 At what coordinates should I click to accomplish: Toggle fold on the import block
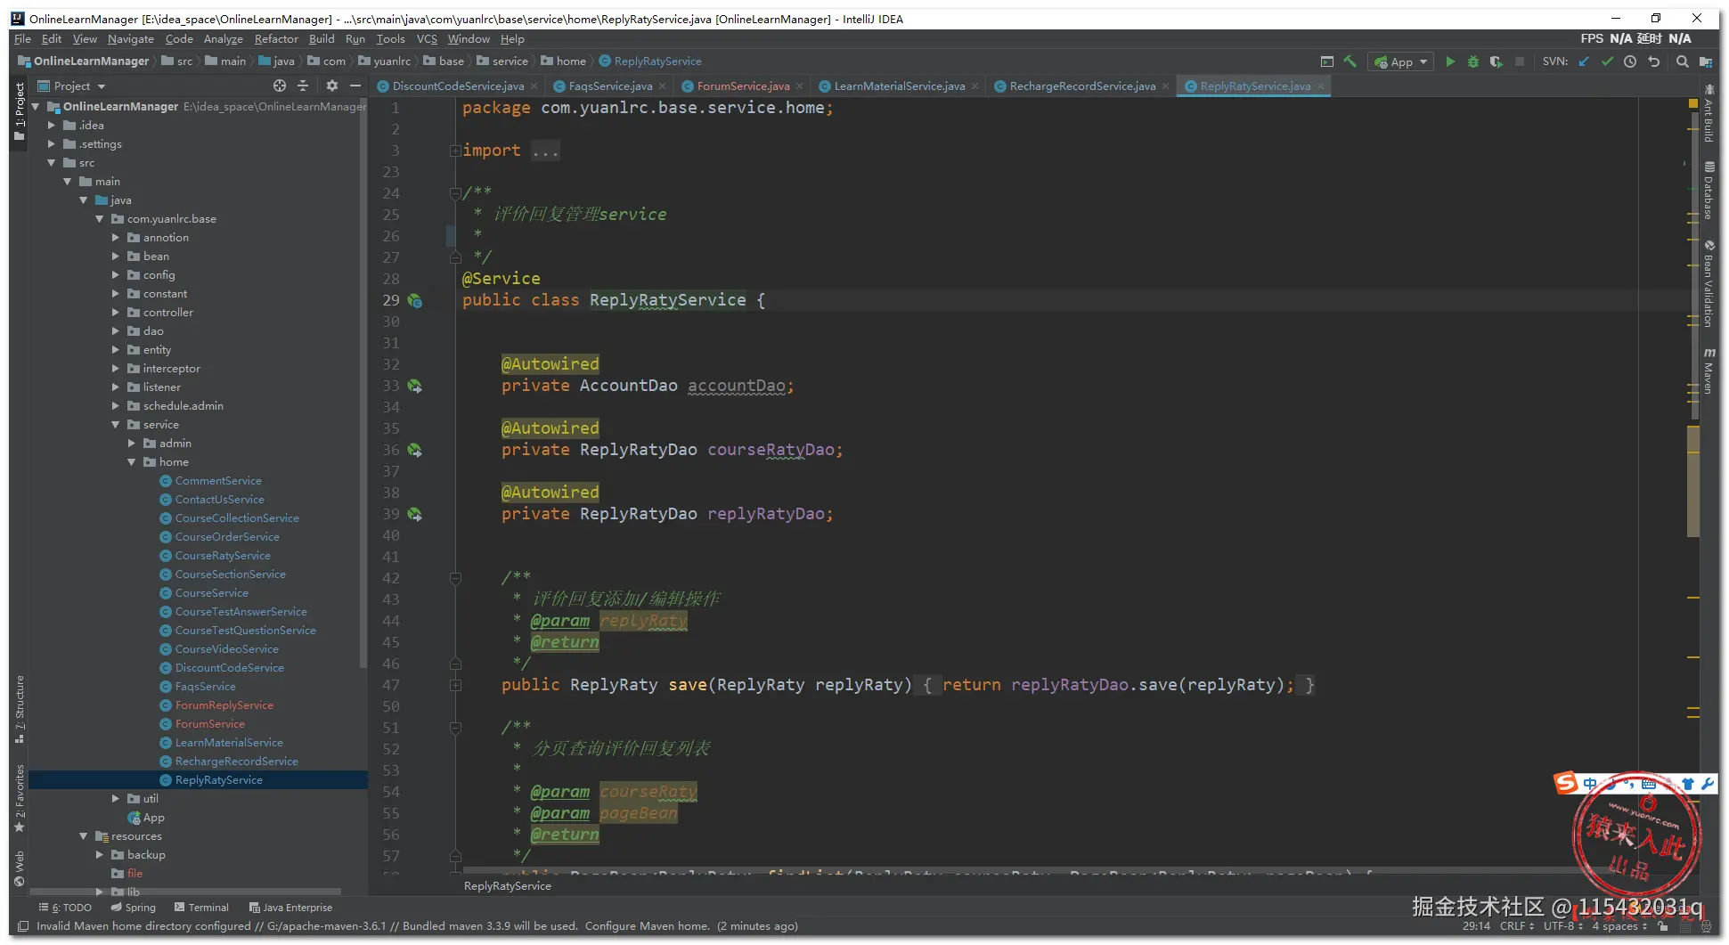[455, 151]
